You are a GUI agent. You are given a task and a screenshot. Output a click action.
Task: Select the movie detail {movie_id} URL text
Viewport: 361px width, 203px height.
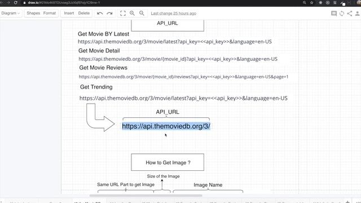pyautogui.click(x=178, y=59)
